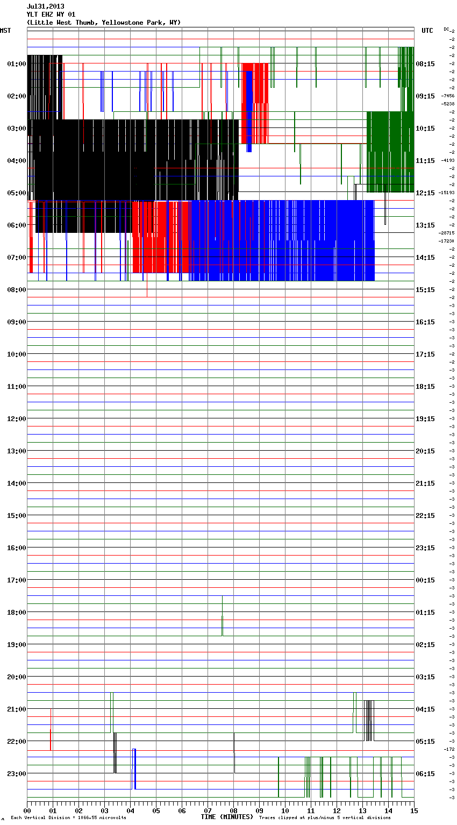Image resolution: width=457 pixels, height=825 pixels.
Task: Click the DC column header
Action: [446, 29]
